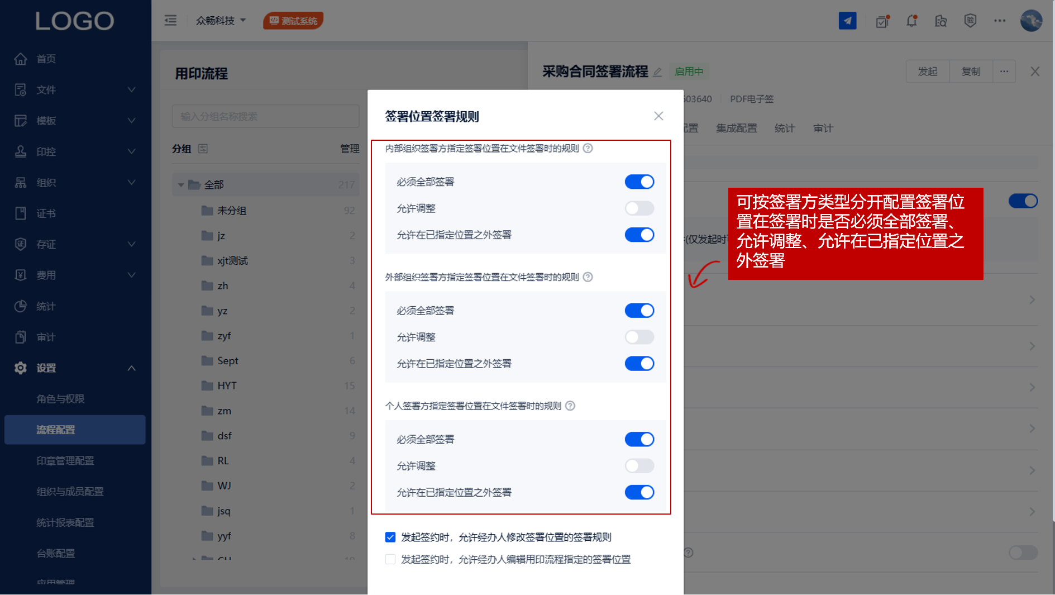Collapse sidebar with the hamburger menu icon
Image resolution: width=1055 pixels, height=595 pixels.
(170, 21)
